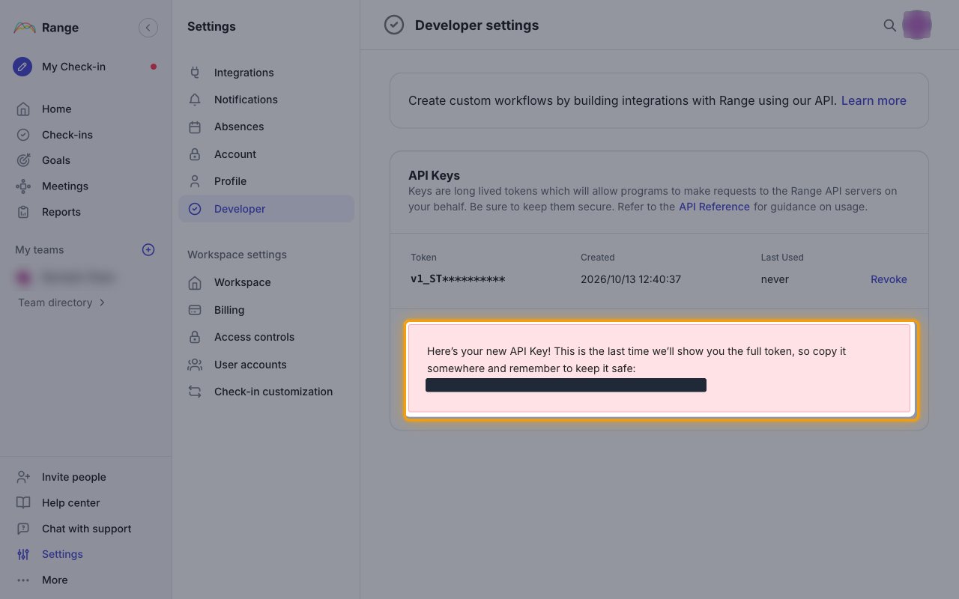Click the red dot beside My Check-in

pyautogui.click(x=154, y=67)
